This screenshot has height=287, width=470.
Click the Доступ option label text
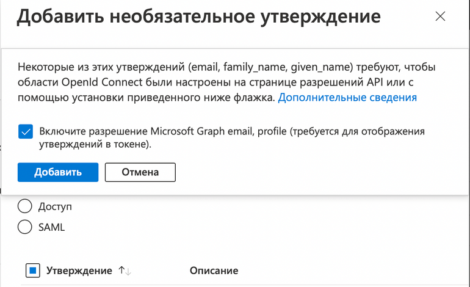coord(55,207)
